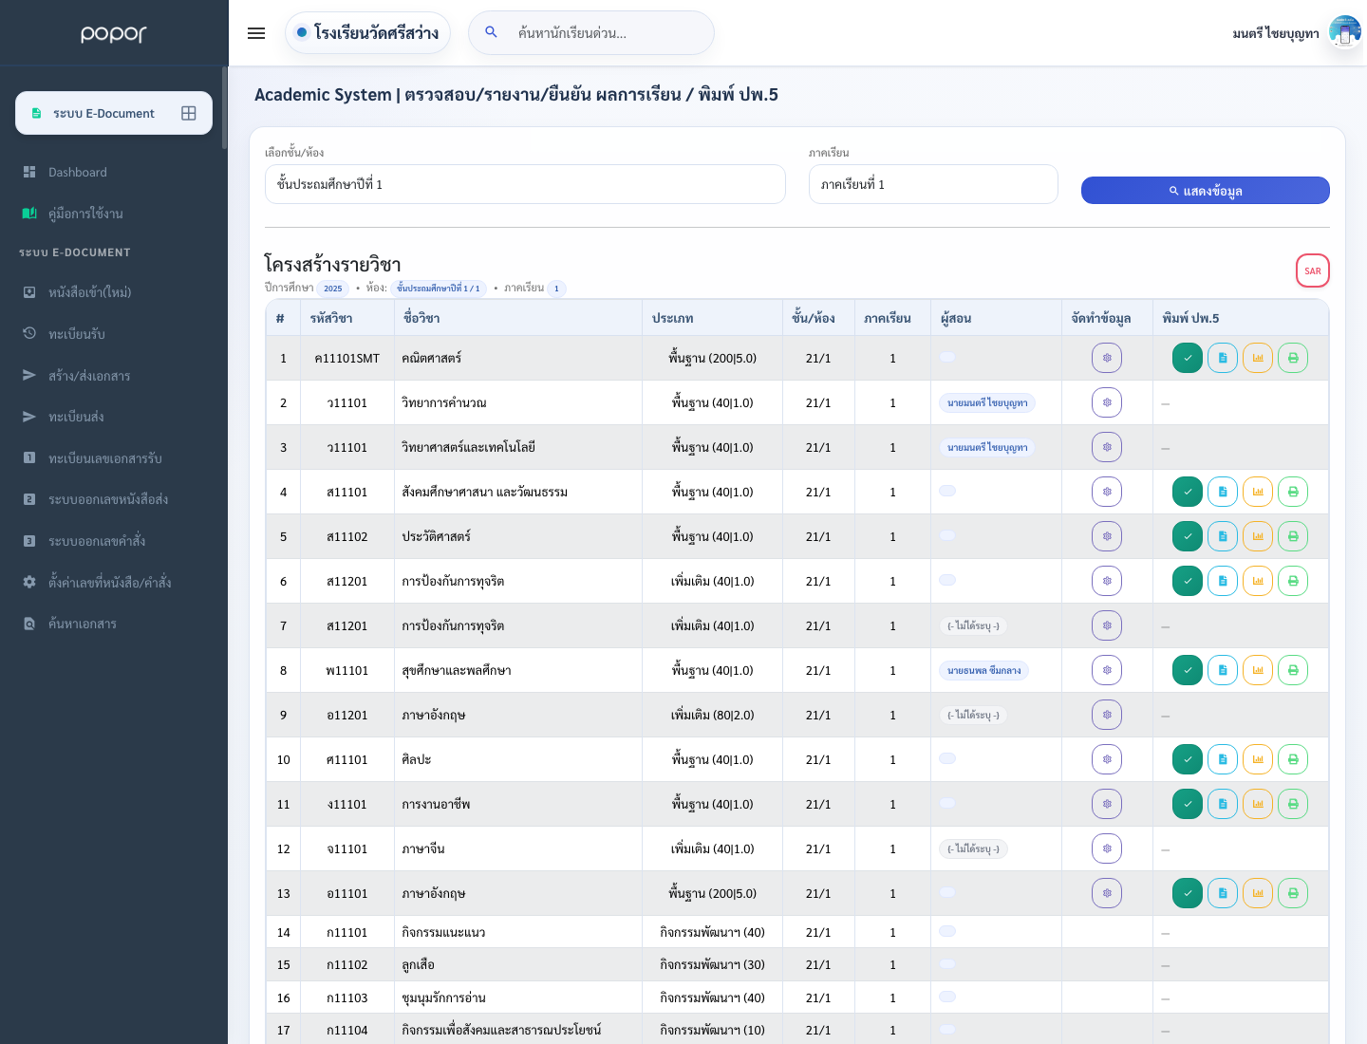Open ทะเบียนรับ in the sidebar
The image size is (1367, 1044).
pos(114,334)
